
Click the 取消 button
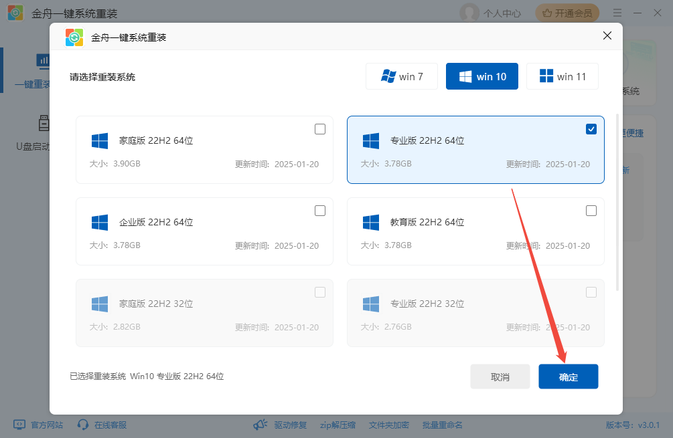tap(500, 376)
